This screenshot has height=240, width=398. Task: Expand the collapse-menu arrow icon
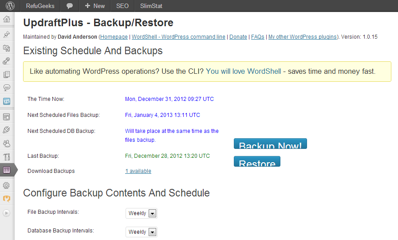tap(7, 213)
